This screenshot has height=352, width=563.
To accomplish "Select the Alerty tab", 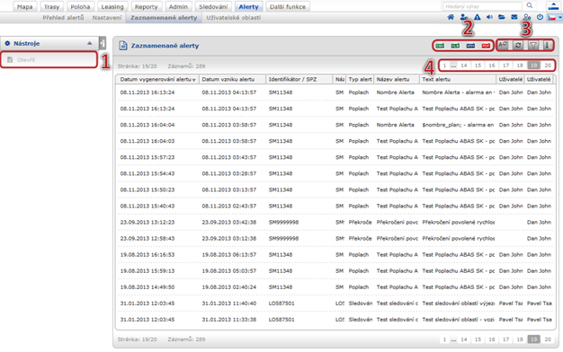I will coord(248,6).
